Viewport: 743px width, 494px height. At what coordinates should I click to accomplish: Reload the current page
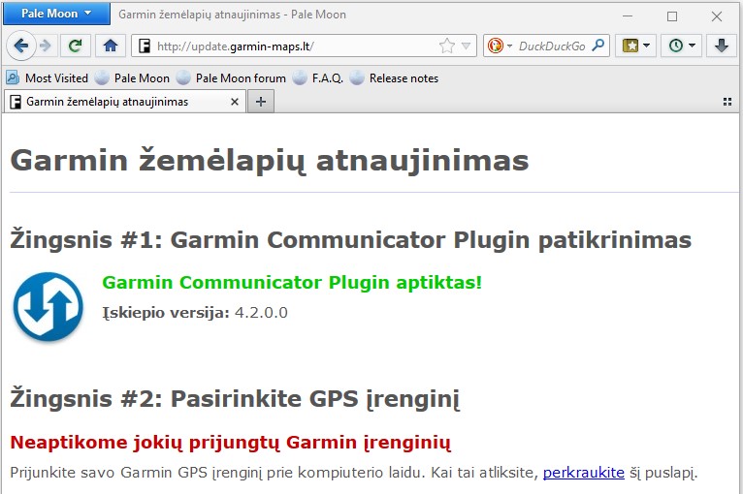(x=76, y=46)
